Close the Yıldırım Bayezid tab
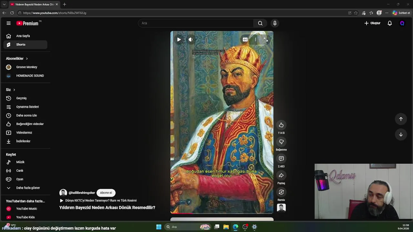Viewport: 413px width, 232px height. point(57,4)
